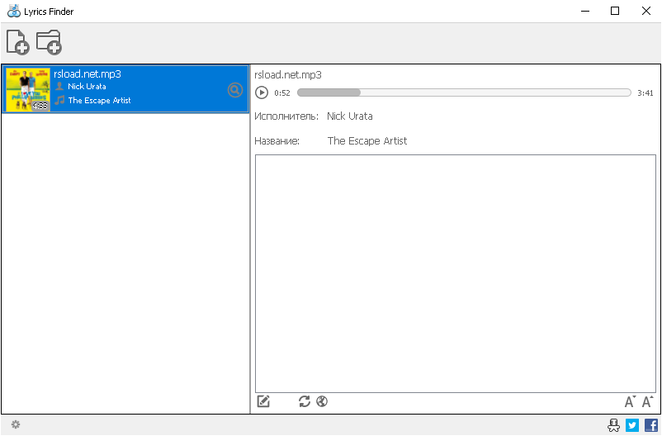Click inside the empty lyrics text area
The height and width of the screenshot is (436, 662).
coord(455,273)
